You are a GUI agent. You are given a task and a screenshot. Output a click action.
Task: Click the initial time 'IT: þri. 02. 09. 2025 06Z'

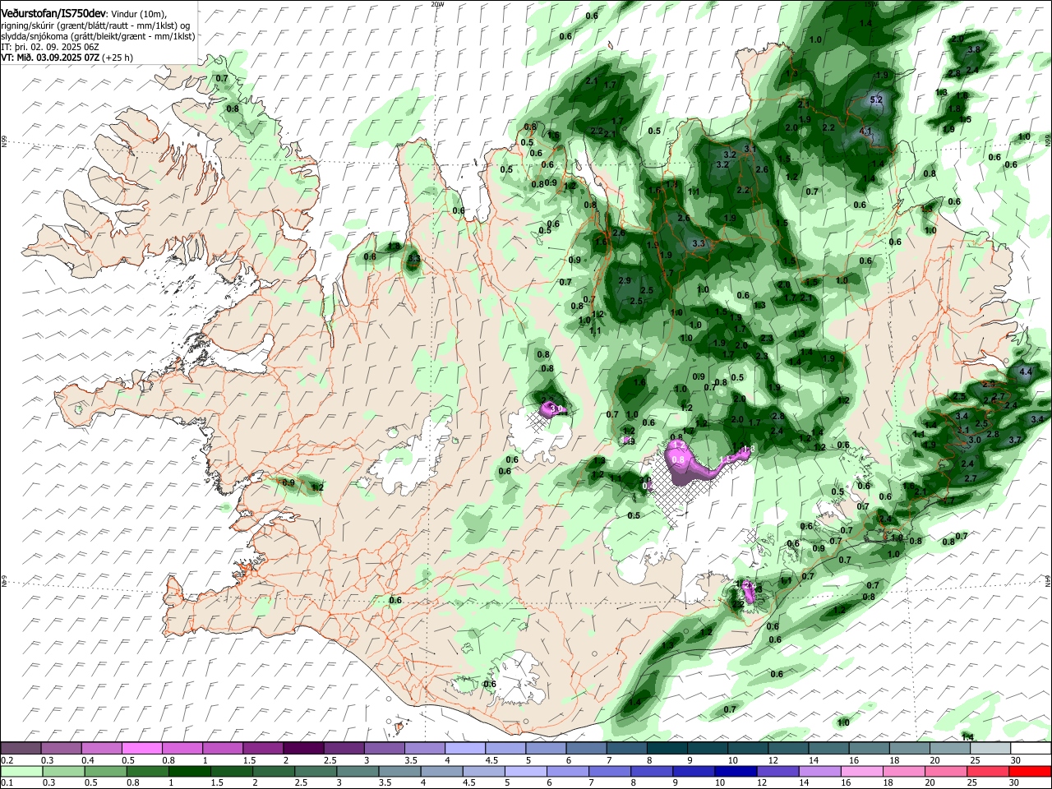coord(50,47)
